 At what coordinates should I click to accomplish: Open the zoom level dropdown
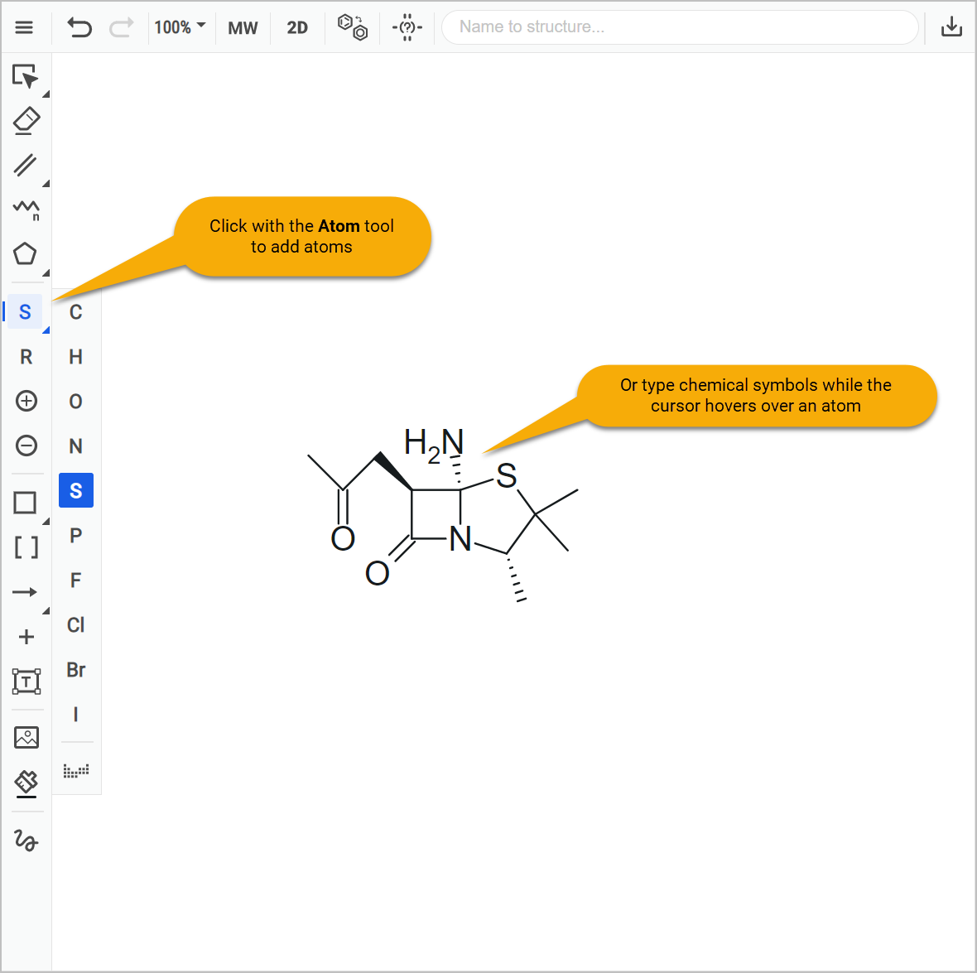pos(180,27)
